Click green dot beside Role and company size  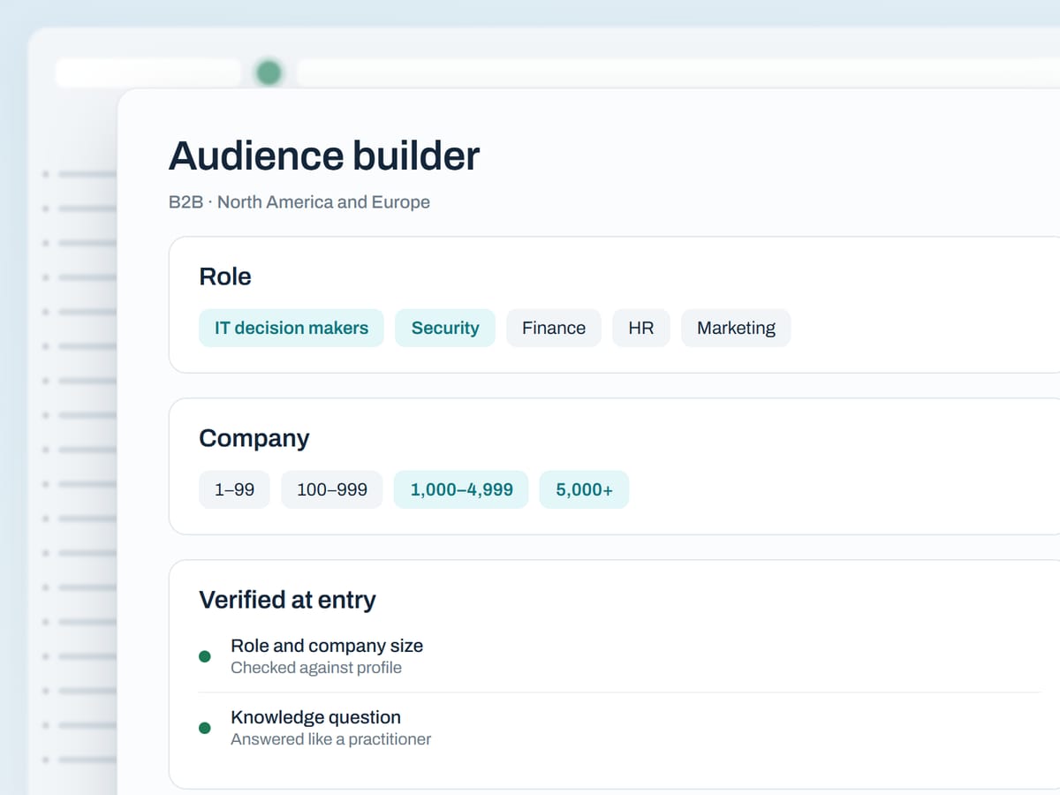pos(205,656)
